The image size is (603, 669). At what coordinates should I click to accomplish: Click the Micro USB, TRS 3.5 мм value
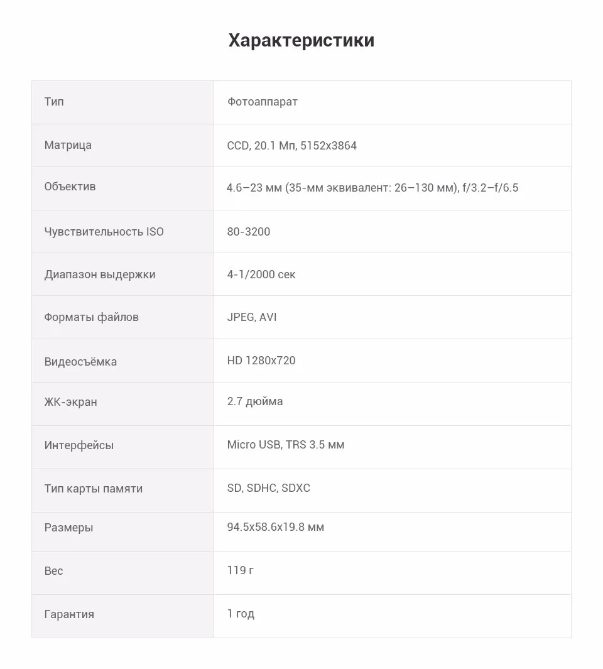[286, 445]
